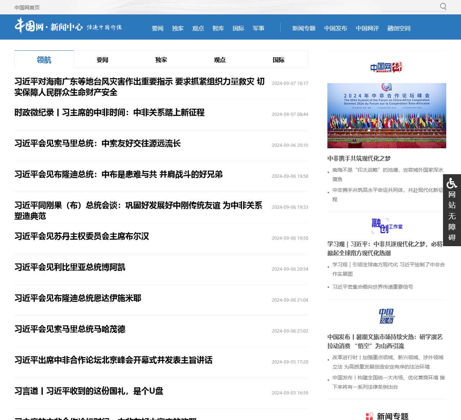The width and height of the screenshot is (461, 420).
Task: Open 融创空间 in the navigation bar
Action: coord(399,28)
